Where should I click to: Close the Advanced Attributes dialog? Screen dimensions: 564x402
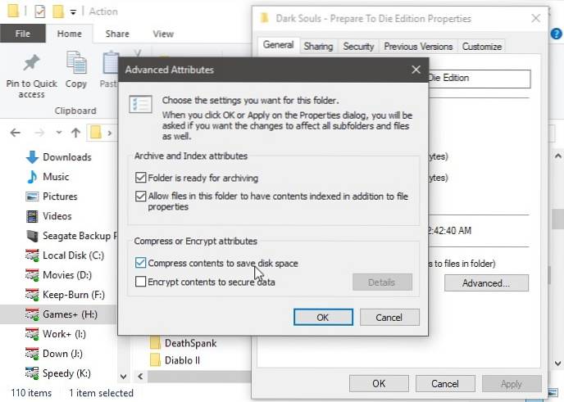pyautogui.click(x=416, y=70)
